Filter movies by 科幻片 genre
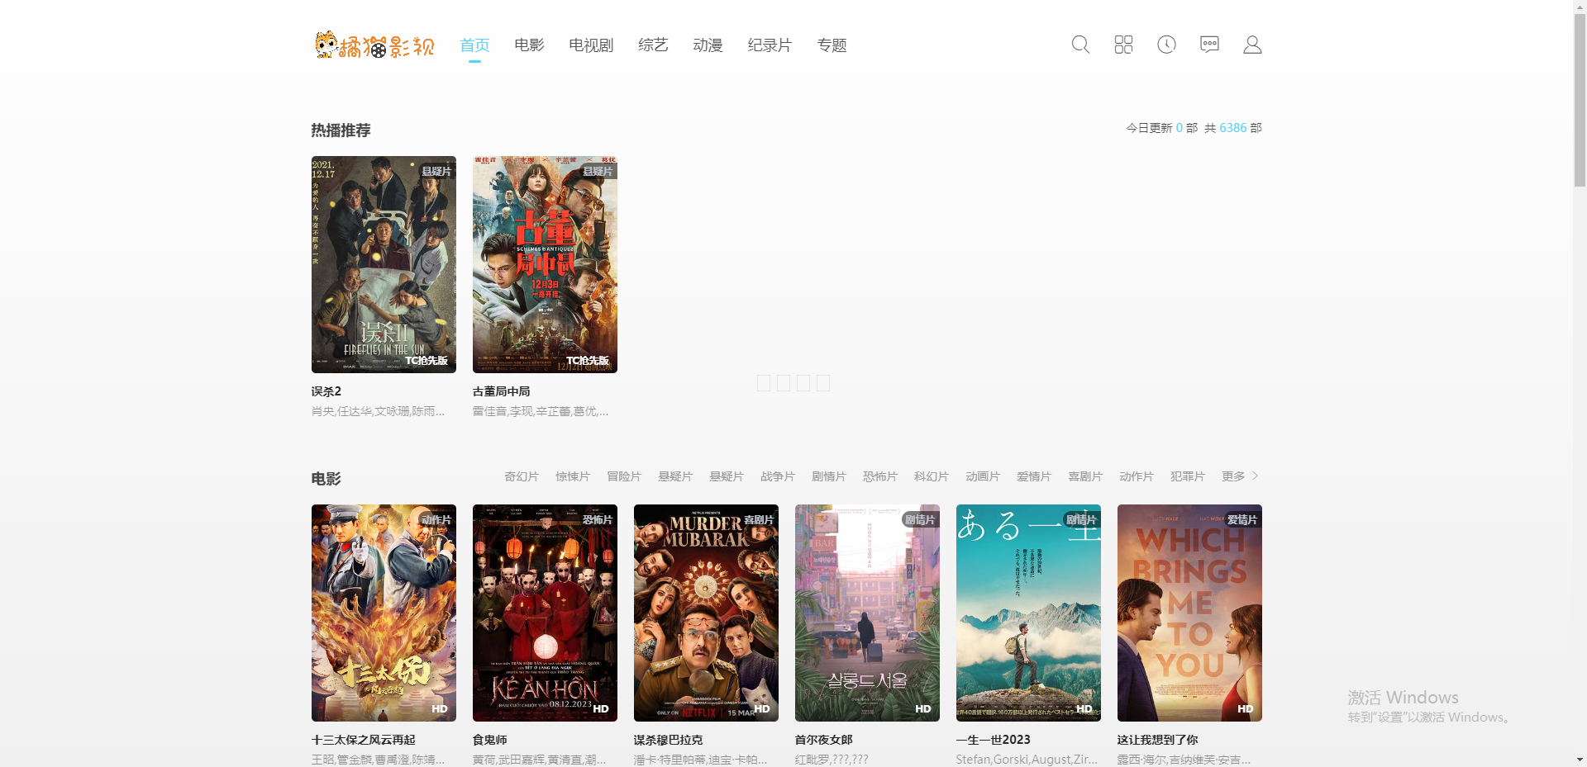 pyautogui.click(x=932, y=476)
